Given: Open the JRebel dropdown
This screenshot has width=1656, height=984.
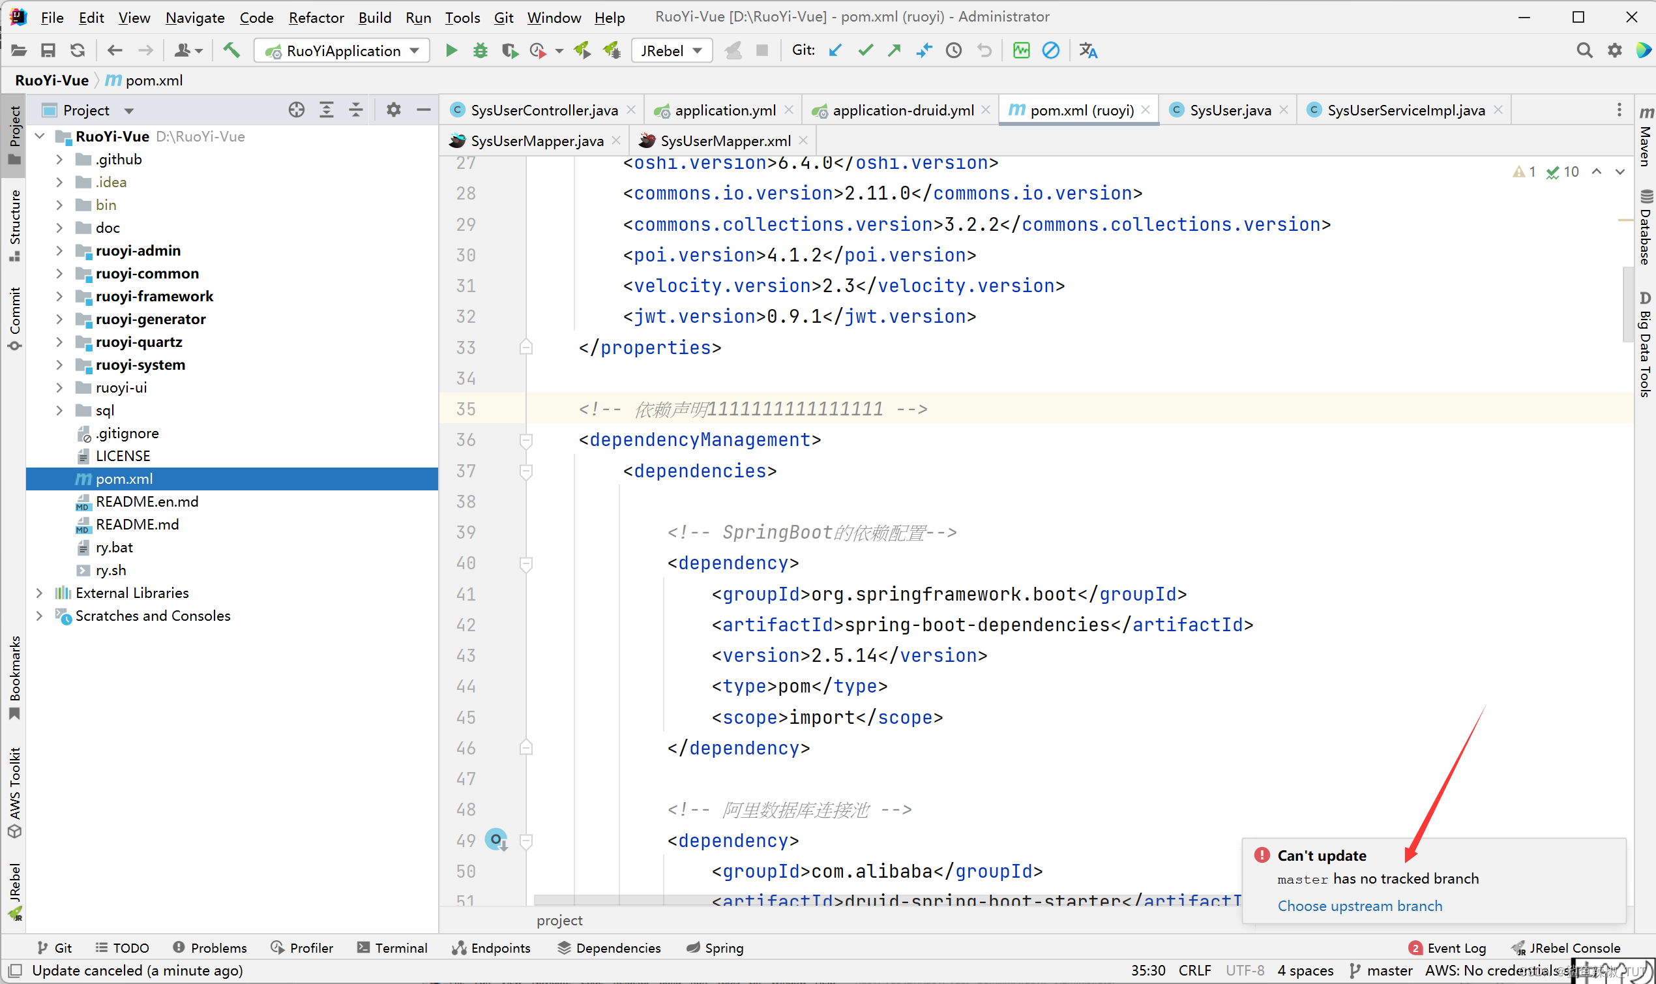Looking at the screenshot, I should coord(672,50).
